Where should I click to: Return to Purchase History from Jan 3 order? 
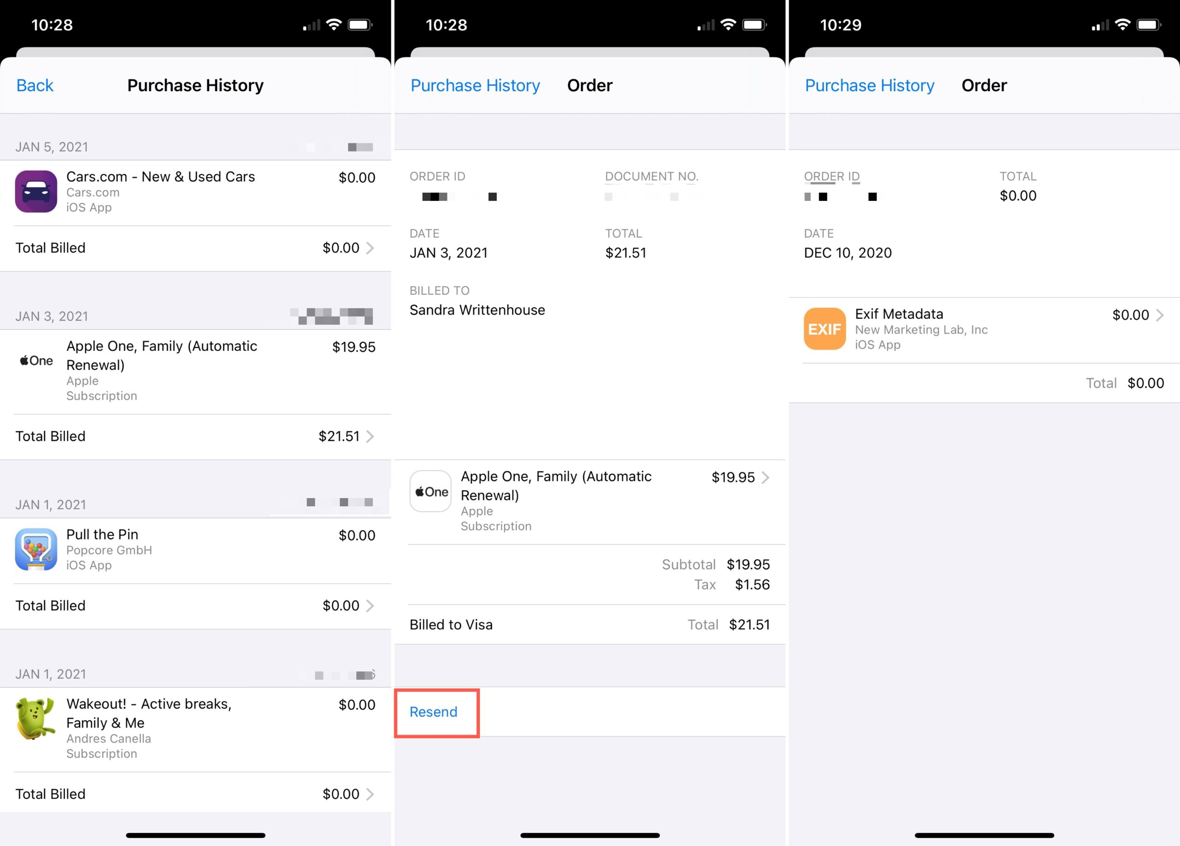[475, 85]
